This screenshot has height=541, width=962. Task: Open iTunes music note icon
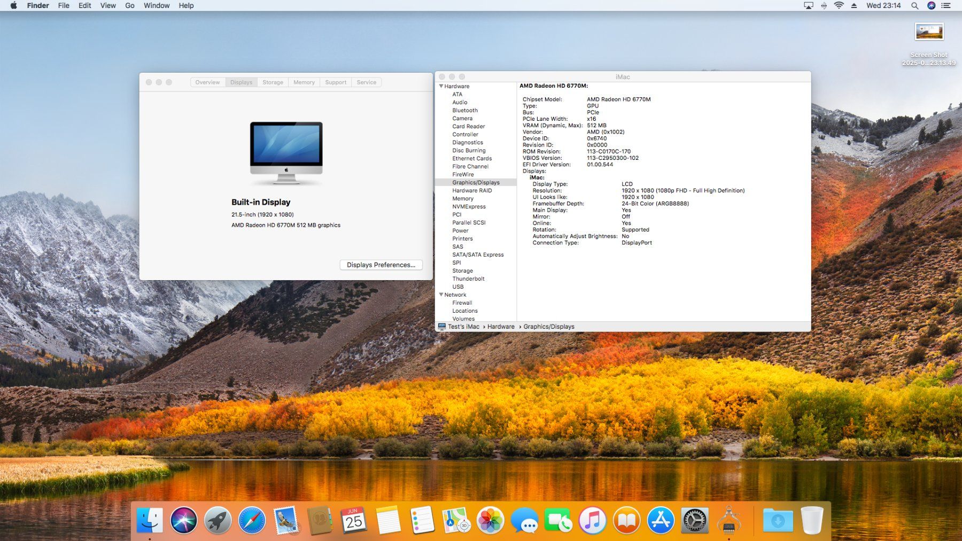pyautogui.click(x=593, y=520)
